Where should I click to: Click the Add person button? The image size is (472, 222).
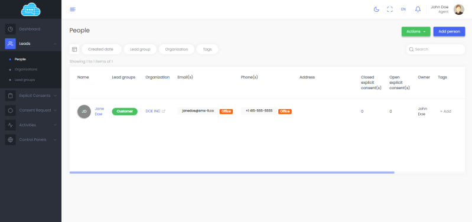tap(449, 31)
